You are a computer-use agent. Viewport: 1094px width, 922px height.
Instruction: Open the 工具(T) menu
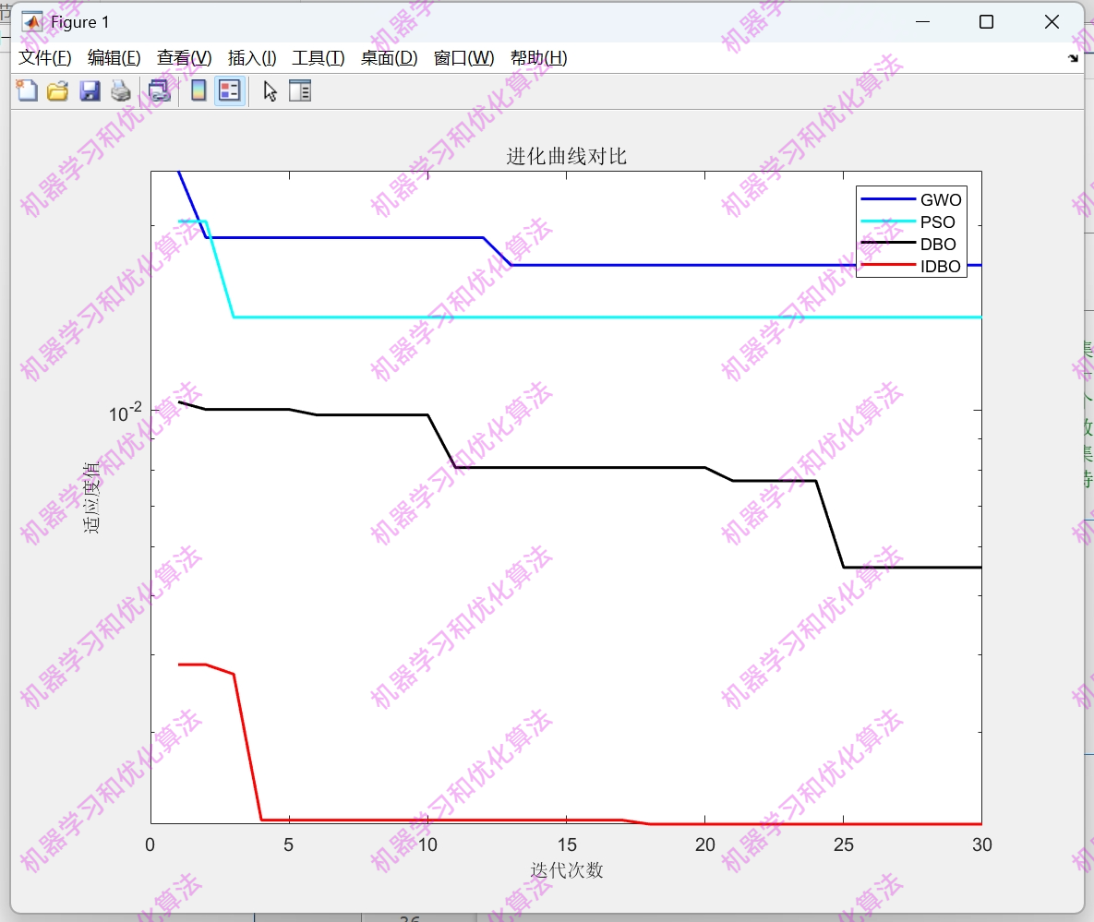coord(319,58)
